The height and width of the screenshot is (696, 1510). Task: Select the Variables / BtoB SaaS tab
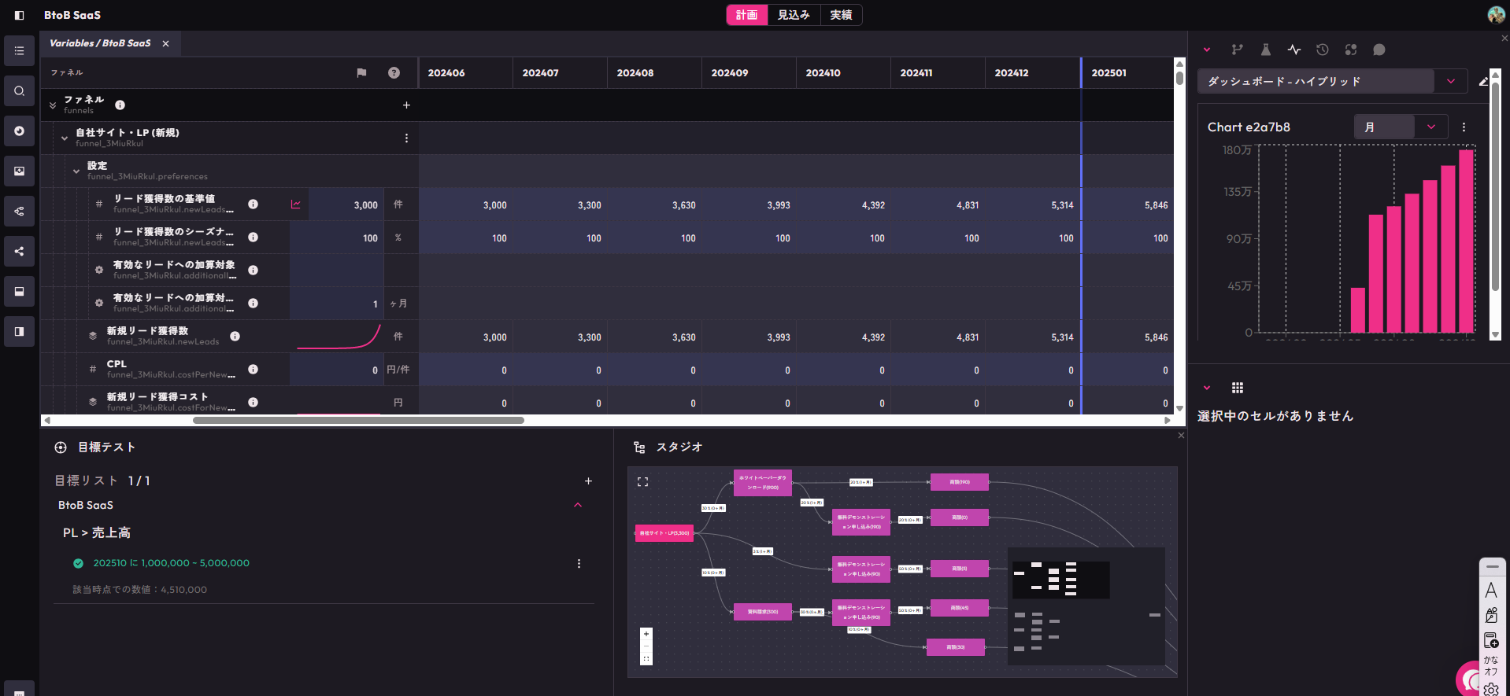tap(100, 43)
